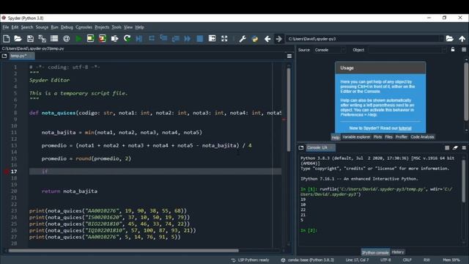Open the Tools menu
The height and width of the screenshot is (264, 469).
click(x=117, y=27)
